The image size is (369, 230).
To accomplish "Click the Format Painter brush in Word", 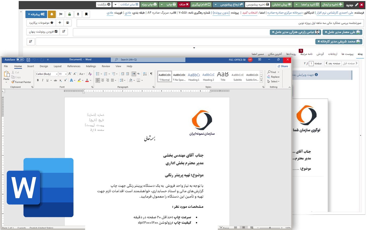I will coord(21,82).
